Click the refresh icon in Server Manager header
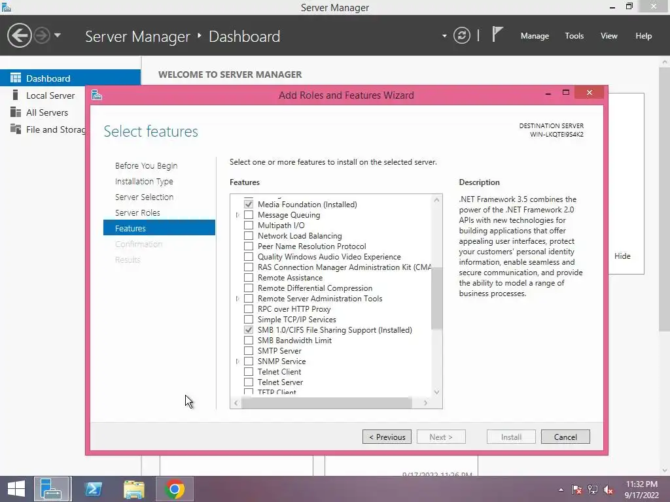 tap(461, 35)
